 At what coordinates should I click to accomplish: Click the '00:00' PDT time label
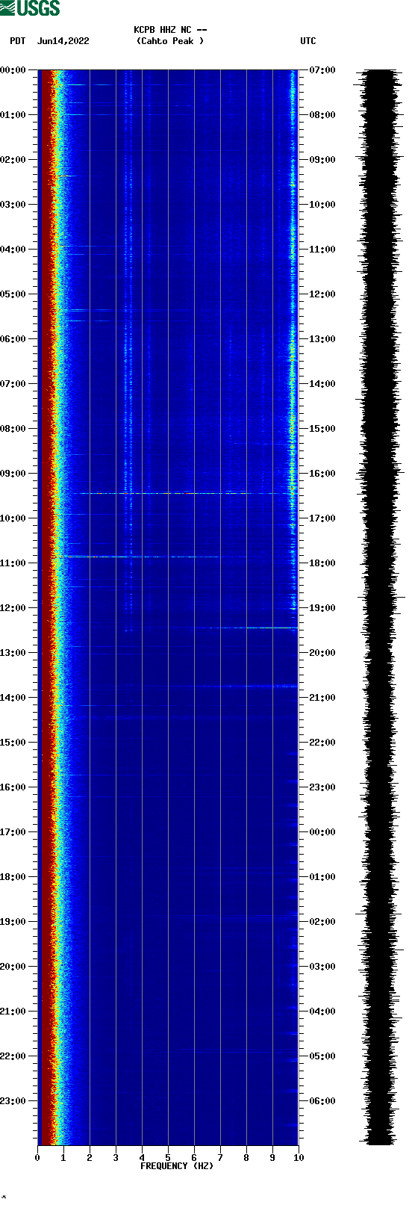tap(13, 70)
